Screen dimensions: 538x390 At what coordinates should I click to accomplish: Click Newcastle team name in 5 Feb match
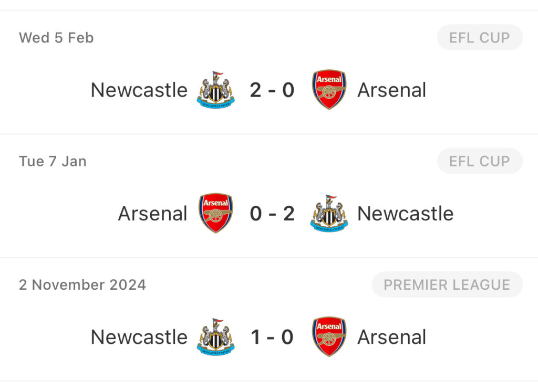(139, 90)
